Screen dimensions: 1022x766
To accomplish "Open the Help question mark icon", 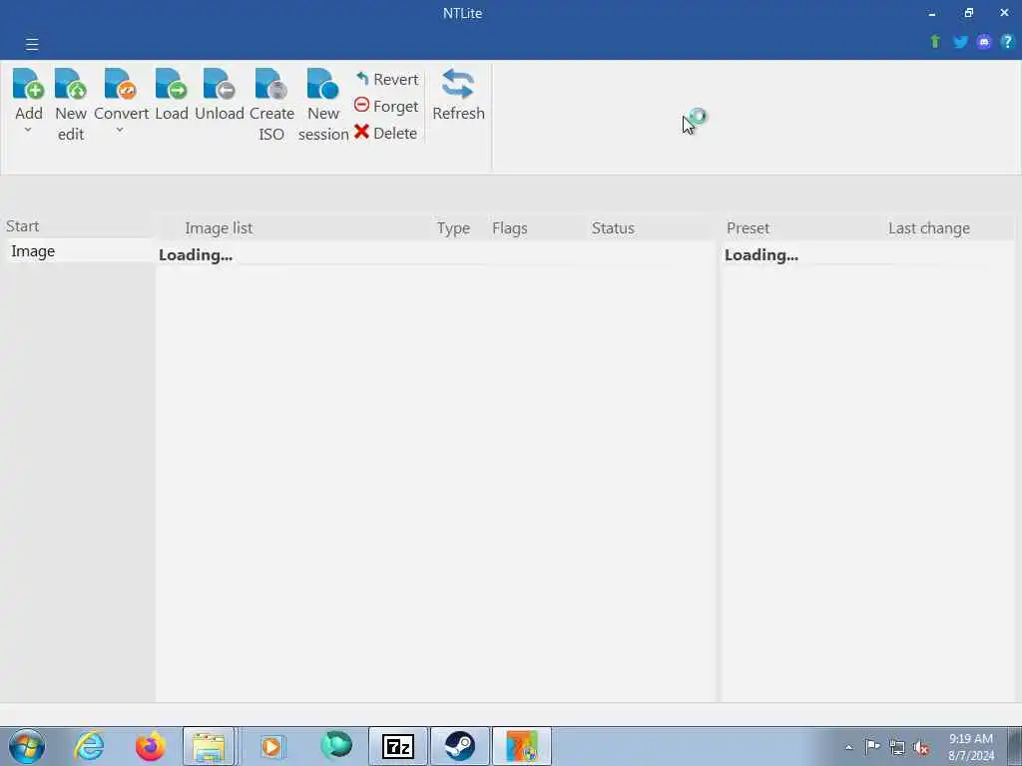I will [x=1008, y=42].
